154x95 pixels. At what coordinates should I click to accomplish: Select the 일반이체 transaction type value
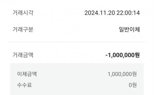(129, 29)
